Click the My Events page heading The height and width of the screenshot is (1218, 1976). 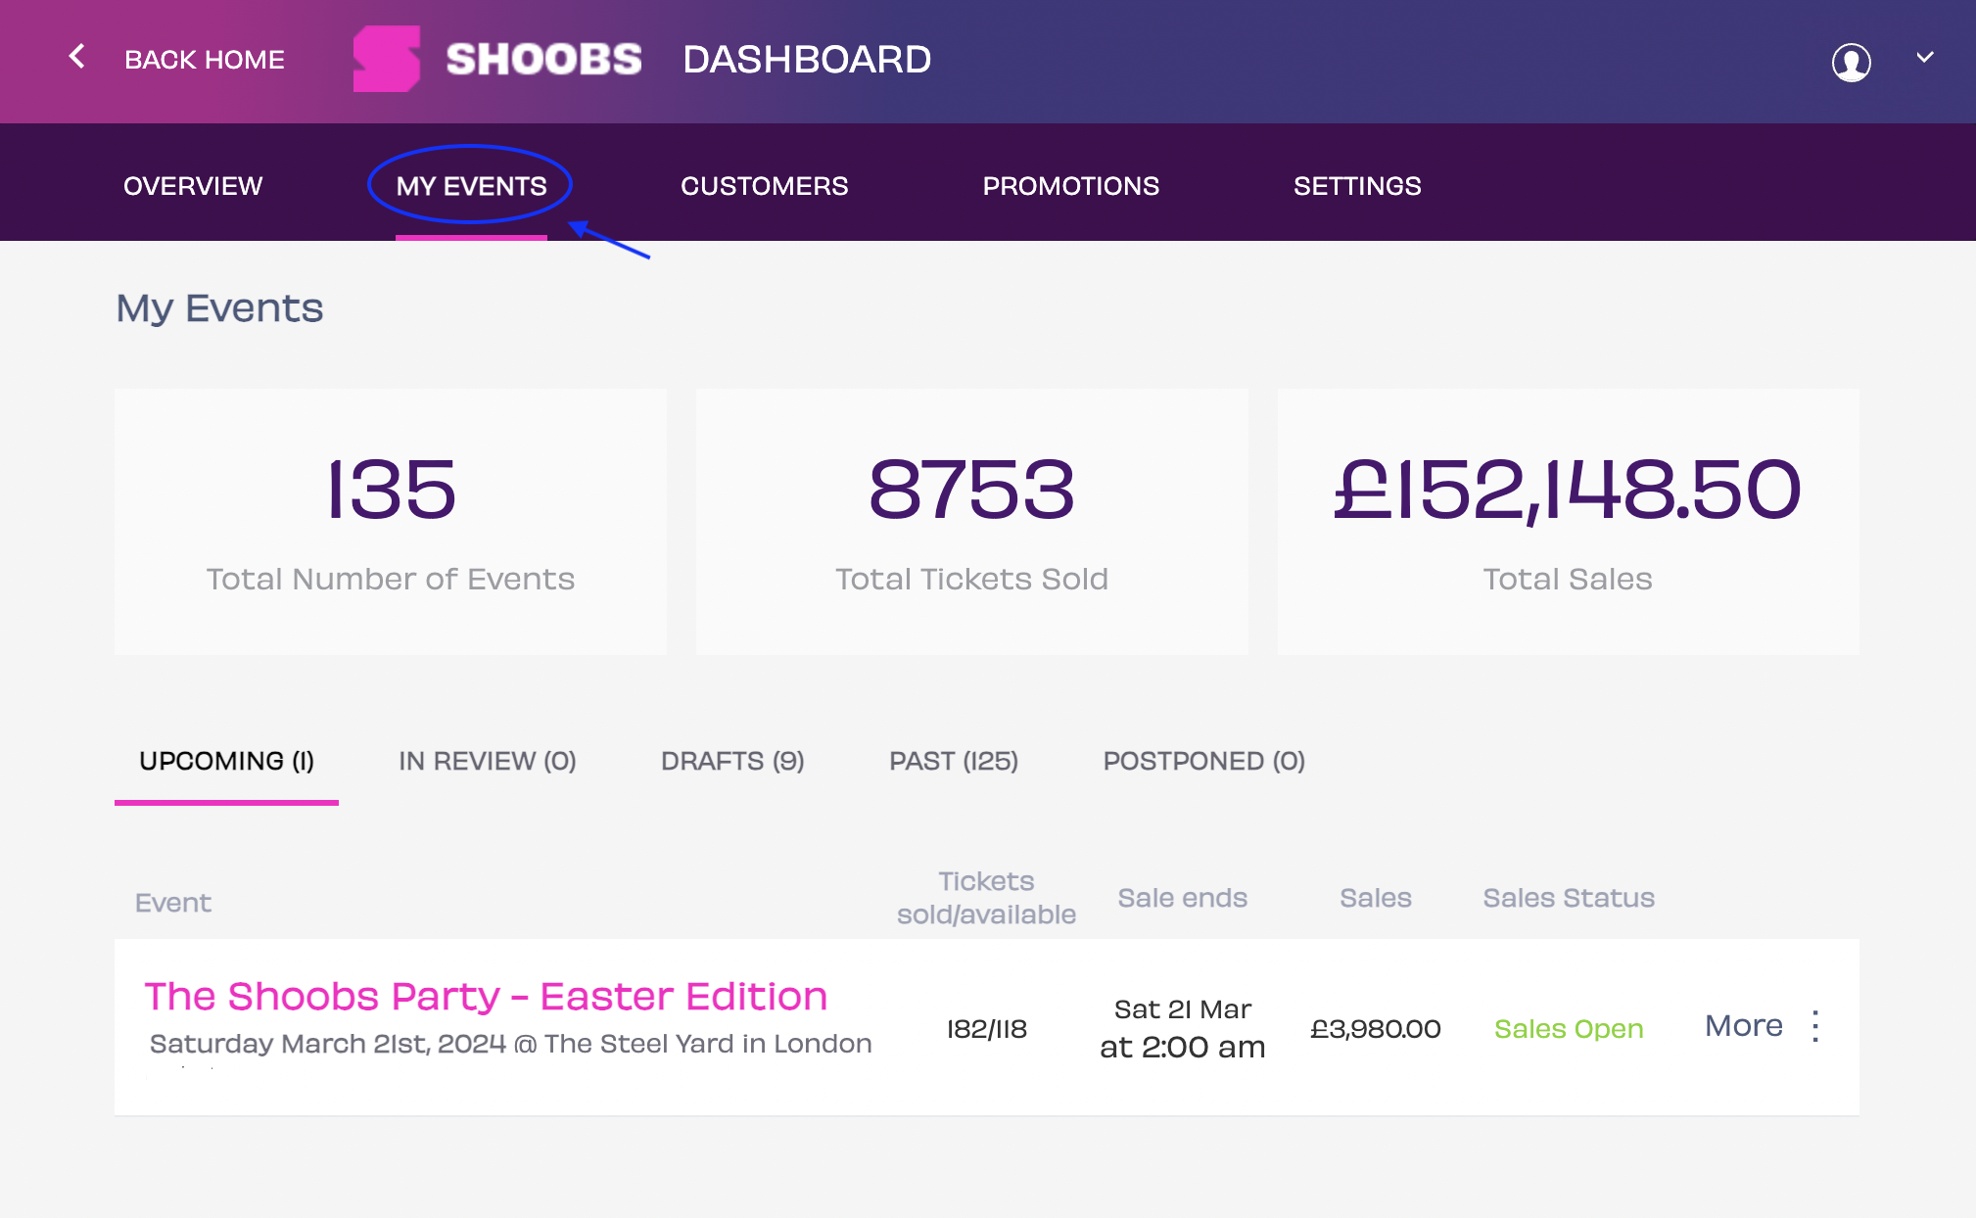219,308
